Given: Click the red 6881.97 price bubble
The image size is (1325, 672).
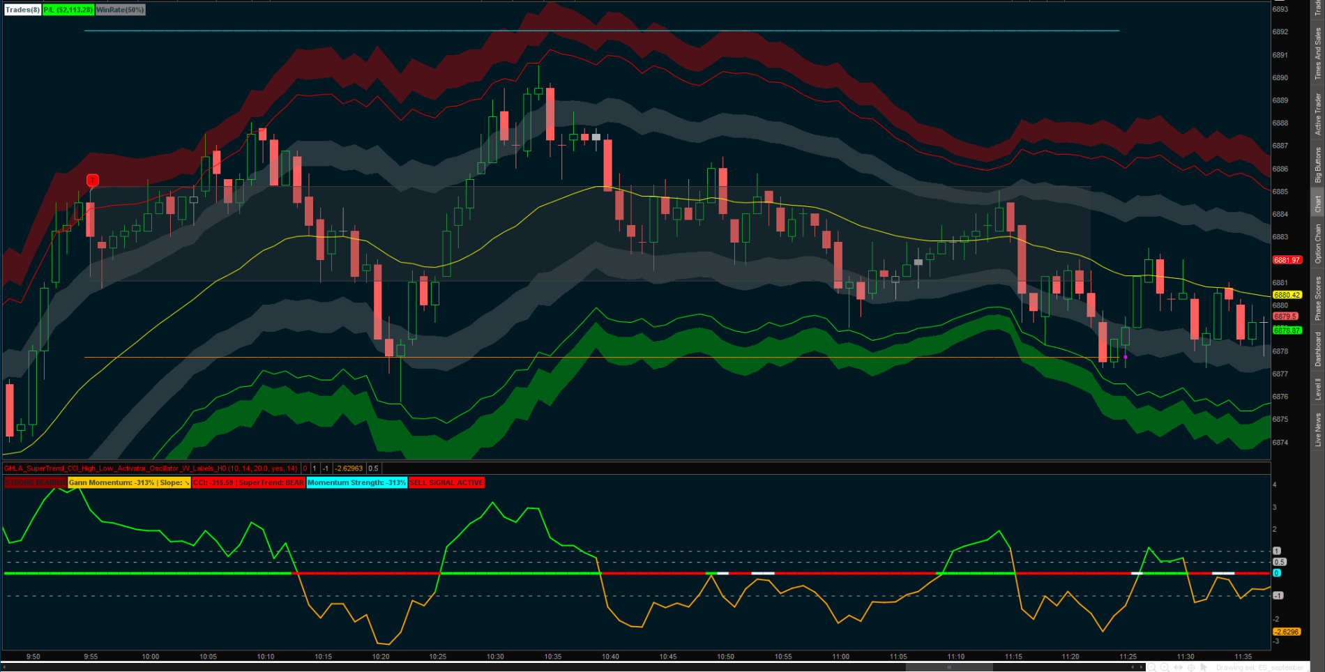Looking at the screenshot, I should (x=1287, y=260).
